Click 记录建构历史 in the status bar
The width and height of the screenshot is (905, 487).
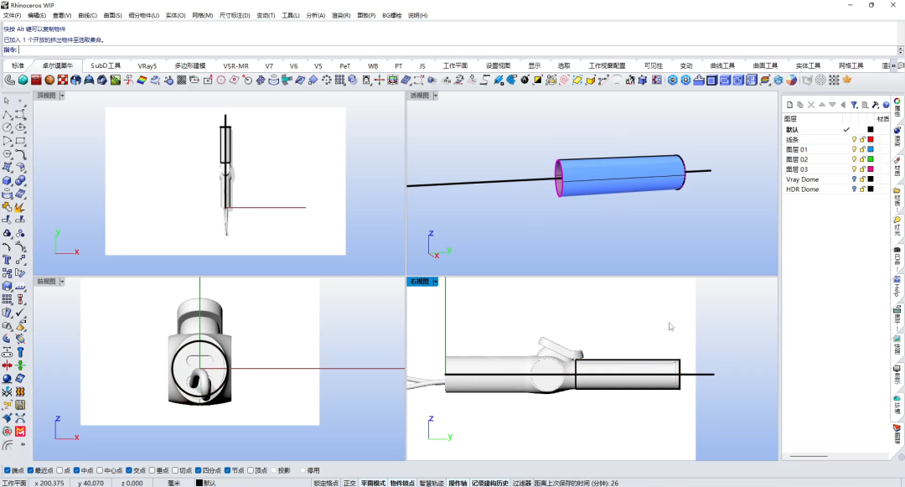490,483
